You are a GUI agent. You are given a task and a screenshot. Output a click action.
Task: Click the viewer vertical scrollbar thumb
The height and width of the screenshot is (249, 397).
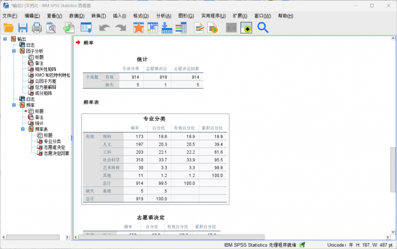click(393, 170)
